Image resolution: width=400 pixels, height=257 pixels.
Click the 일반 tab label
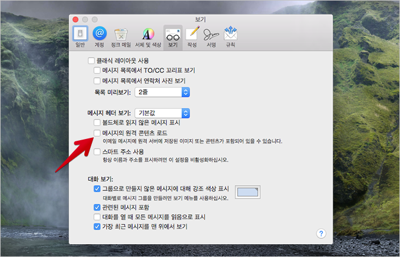[80, 45]
